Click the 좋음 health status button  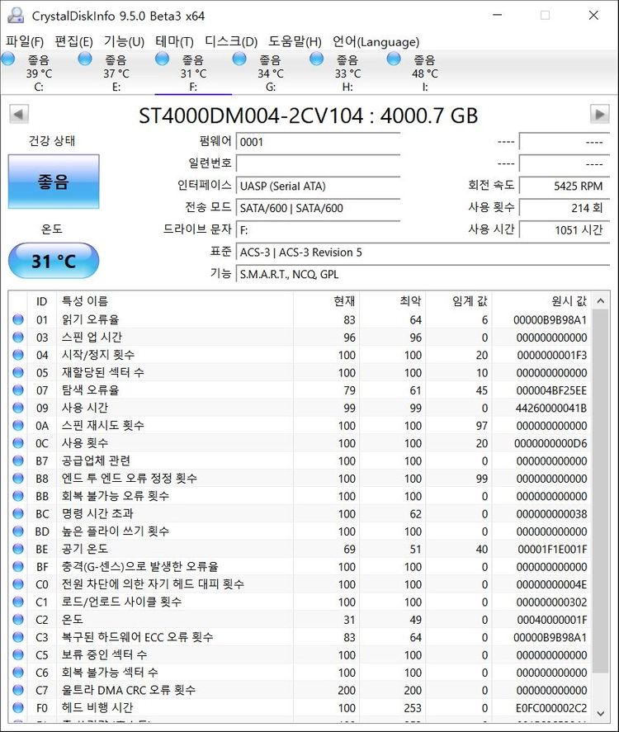[54, 182]
